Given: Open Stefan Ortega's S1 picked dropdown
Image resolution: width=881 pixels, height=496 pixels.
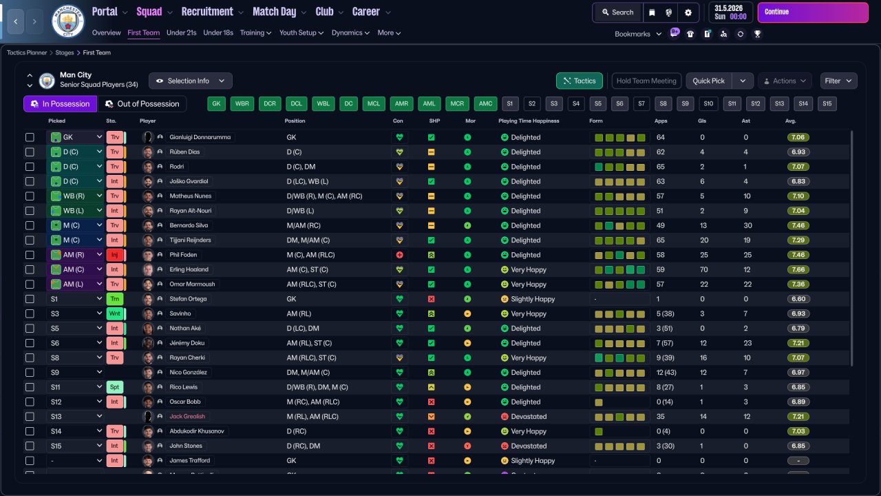Looking at the screenshot, I should [x=75, y=299].
